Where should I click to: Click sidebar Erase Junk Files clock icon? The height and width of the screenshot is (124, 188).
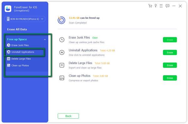(8, 45)
